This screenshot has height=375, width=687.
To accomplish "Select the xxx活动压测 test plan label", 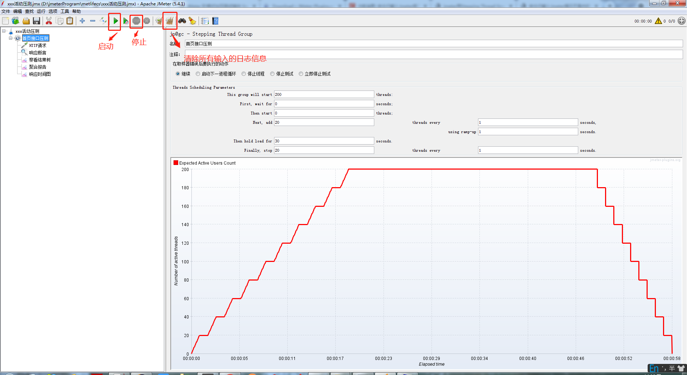I will pyautogui.click(x=27, y=31).
